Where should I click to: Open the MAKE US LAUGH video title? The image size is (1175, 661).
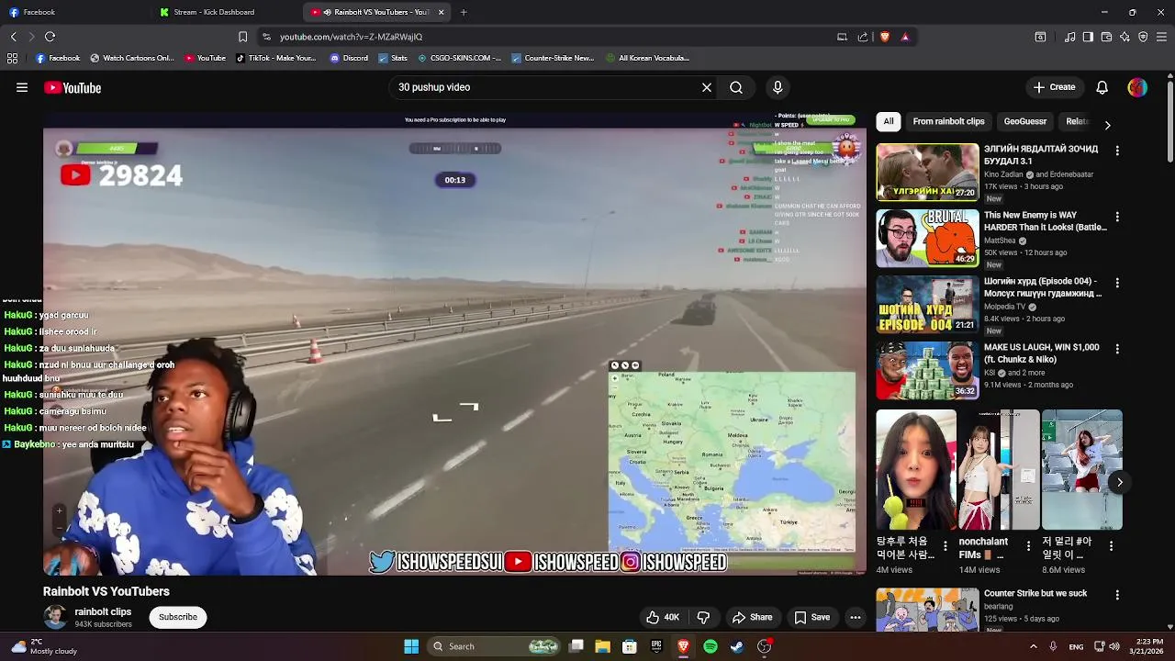(x=1041, y=353)
